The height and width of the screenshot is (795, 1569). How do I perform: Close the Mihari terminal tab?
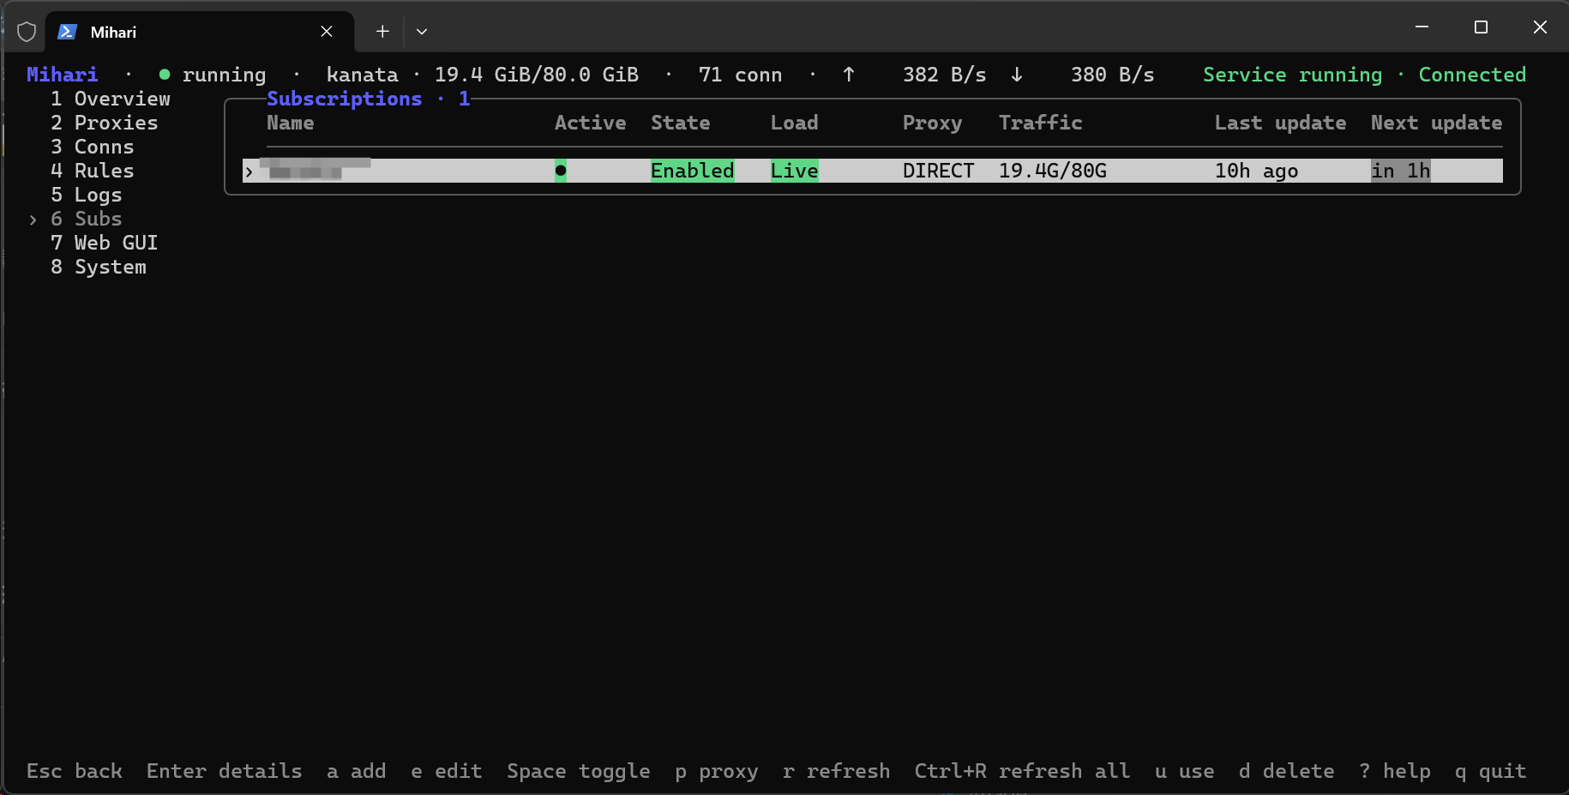coord(327,32)
